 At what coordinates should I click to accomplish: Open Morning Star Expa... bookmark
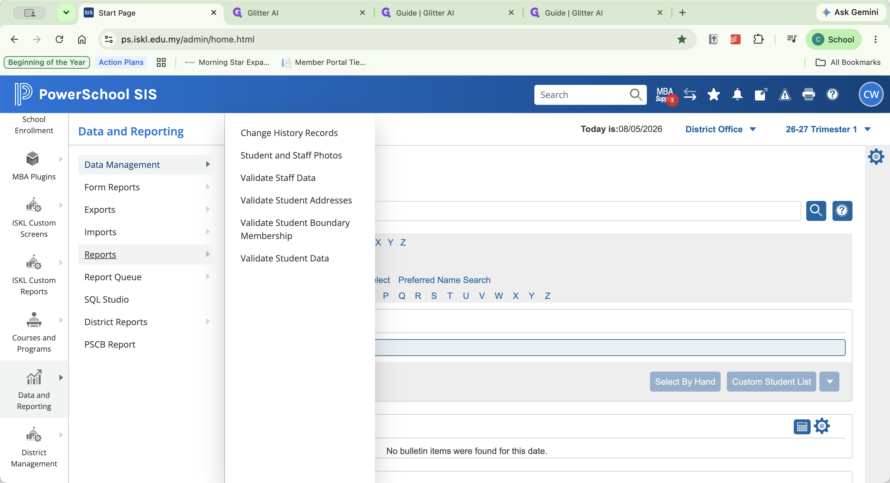227,62
